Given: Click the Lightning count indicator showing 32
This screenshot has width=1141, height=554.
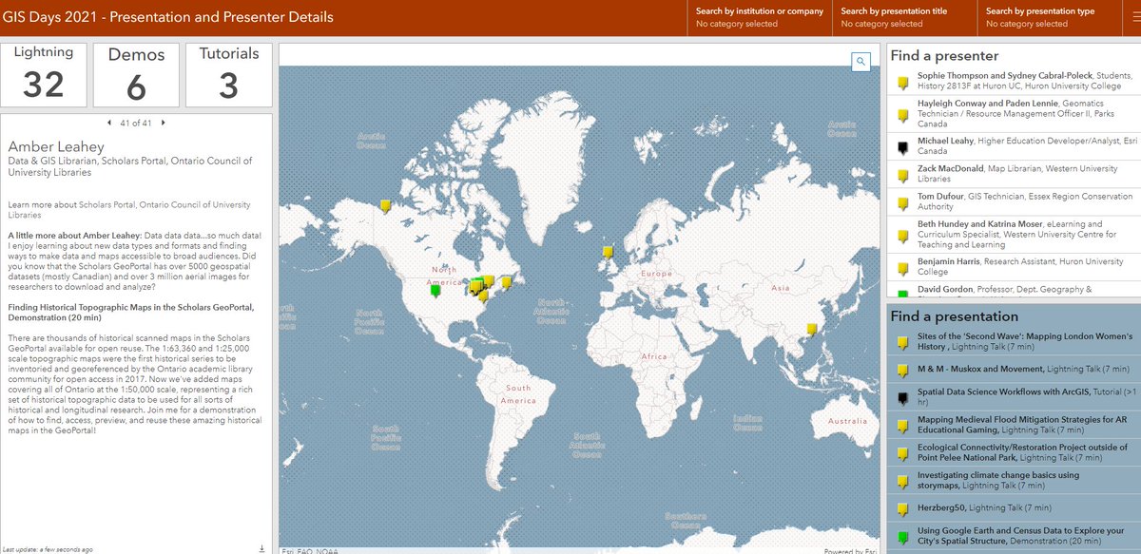Looking at the screenshot, I should 44,74.
